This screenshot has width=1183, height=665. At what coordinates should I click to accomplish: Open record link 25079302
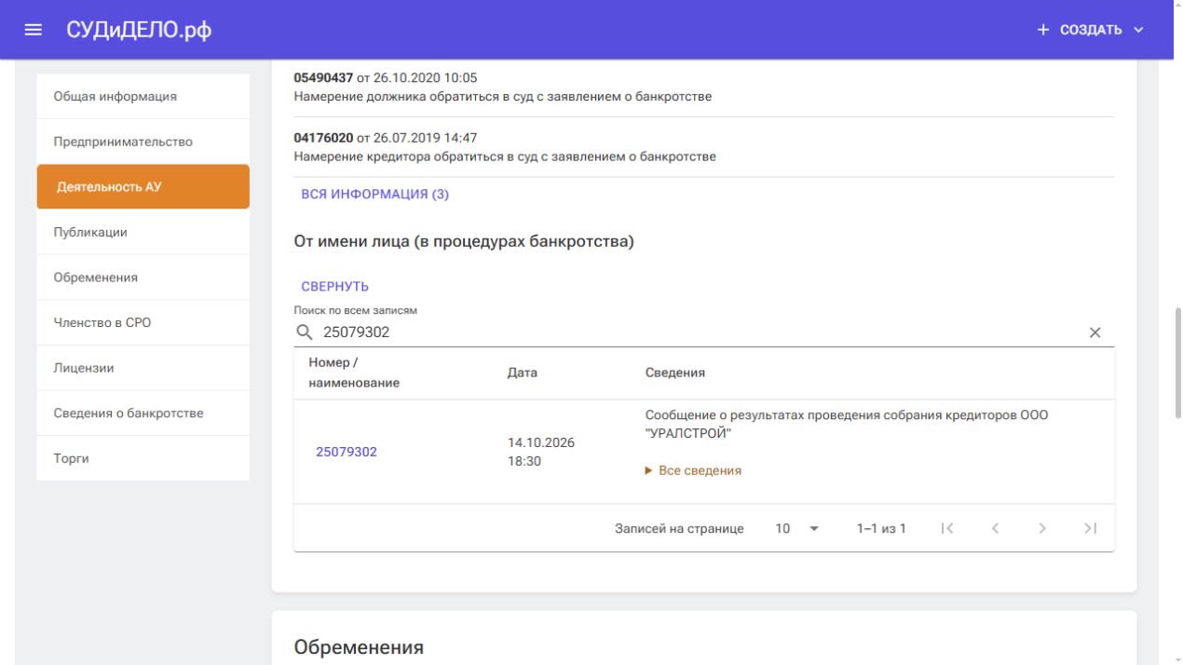347,453
